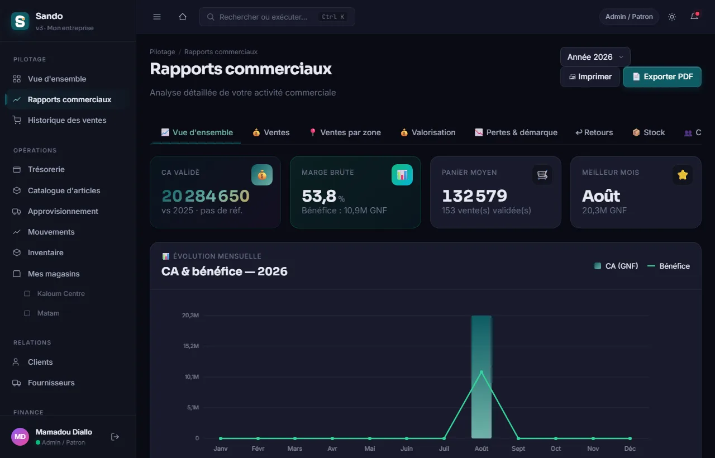Open Trésorerie page

(68, 169)
